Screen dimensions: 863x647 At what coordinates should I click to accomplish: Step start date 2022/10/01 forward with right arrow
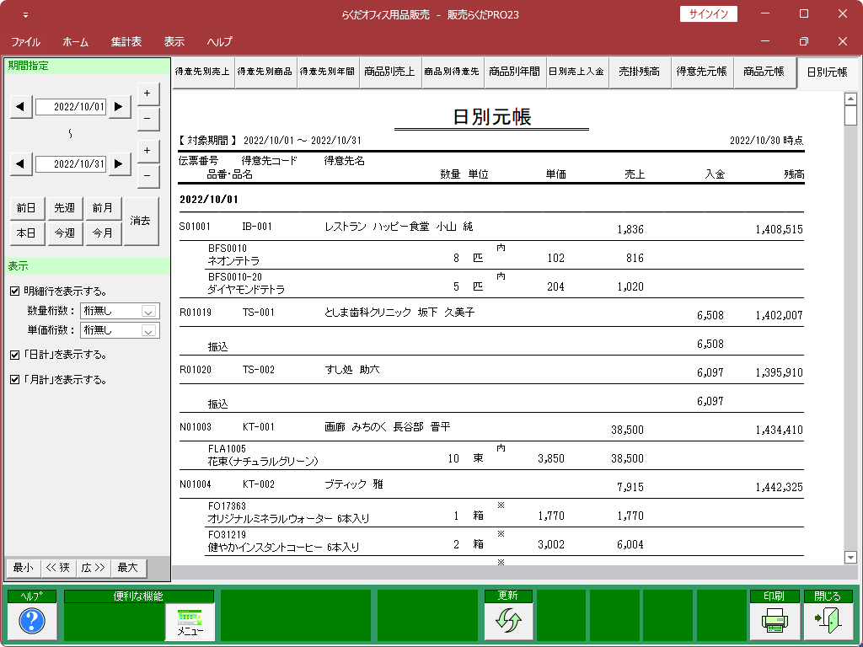click(119, 107)
